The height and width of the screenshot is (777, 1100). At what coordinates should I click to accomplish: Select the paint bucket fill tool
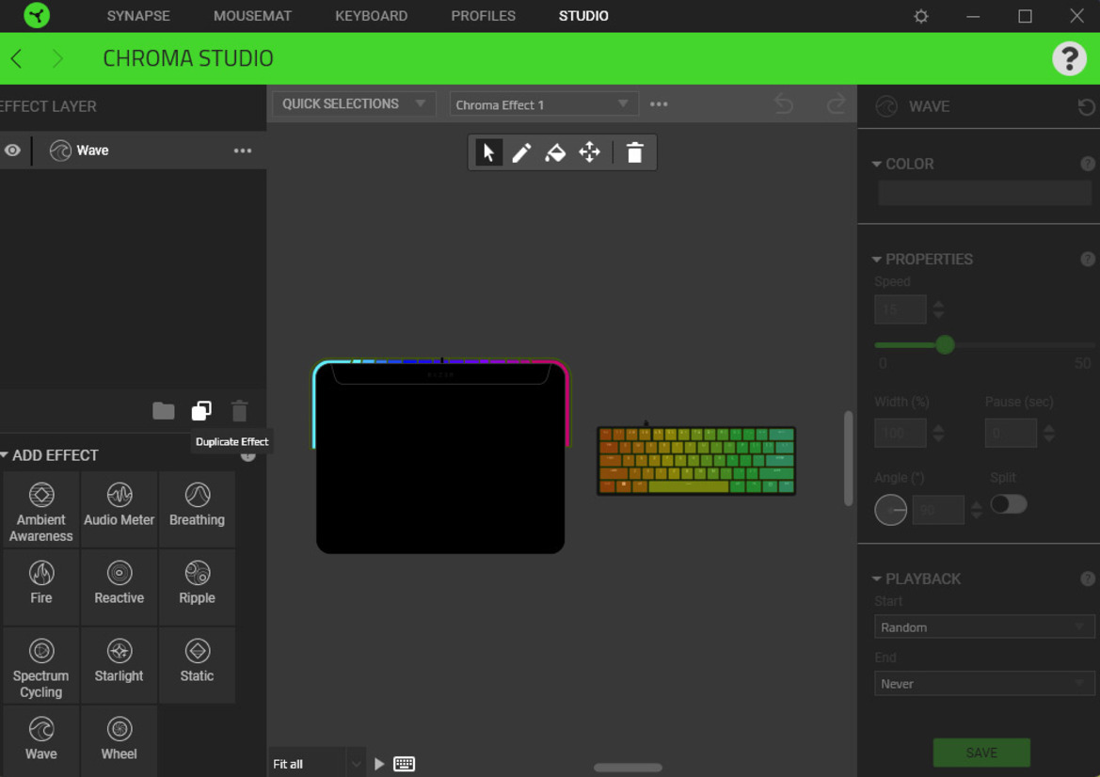[x=555, y=152]
